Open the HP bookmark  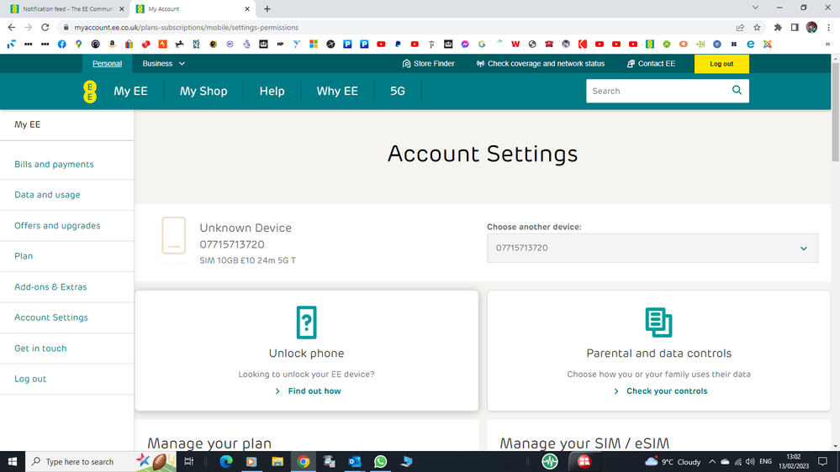coord(280,45)
